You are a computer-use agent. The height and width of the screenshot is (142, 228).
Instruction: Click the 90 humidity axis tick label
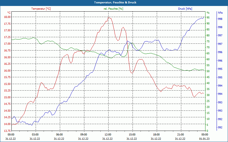point(208,24)
